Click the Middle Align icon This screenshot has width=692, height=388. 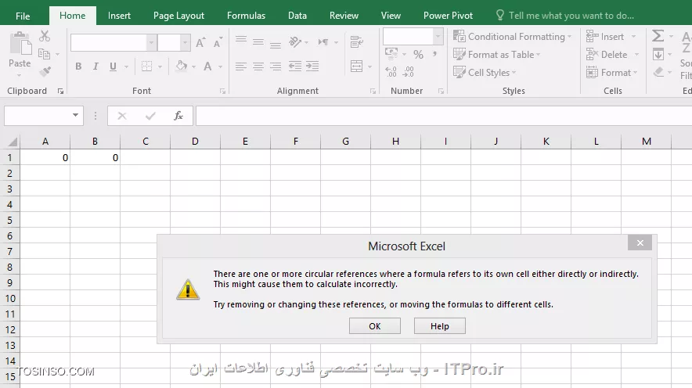(258, 42)
